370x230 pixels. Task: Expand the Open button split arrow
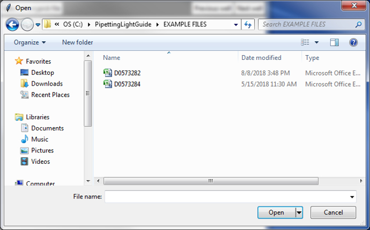[299, 212]
